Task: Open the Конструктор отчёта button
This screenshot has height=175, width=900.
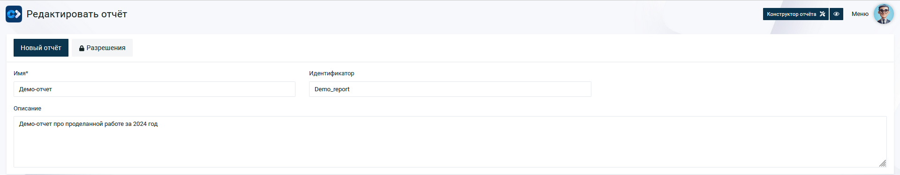Action: [795, 14]
